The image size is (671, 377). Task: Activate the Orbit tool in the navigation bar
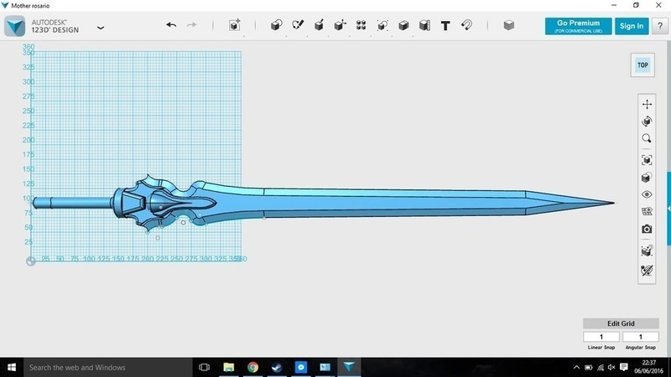click(647, 121)
